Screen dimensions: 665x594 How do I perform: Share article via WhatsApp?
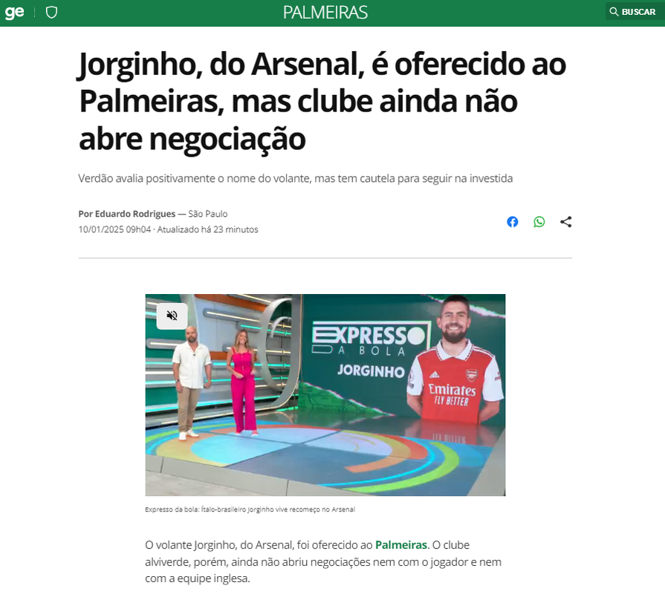tap(539, 221)
